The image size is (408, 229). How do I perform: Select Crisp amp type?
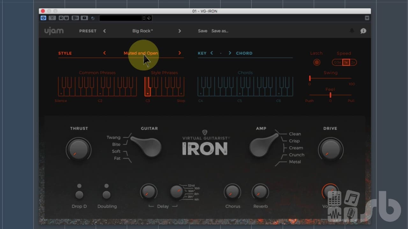(x=294, y=141)
